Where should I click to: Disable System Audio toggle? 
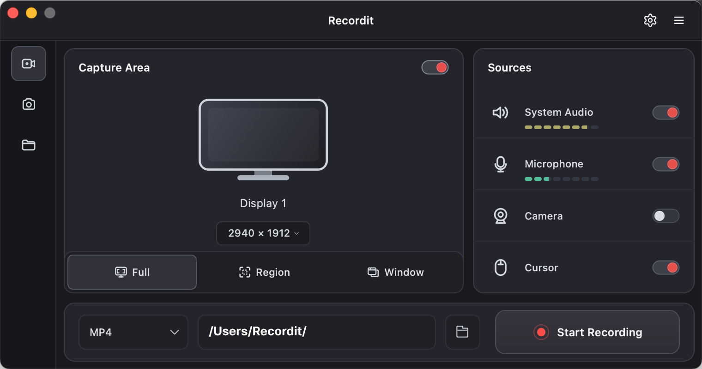click(x=666, y=113)
